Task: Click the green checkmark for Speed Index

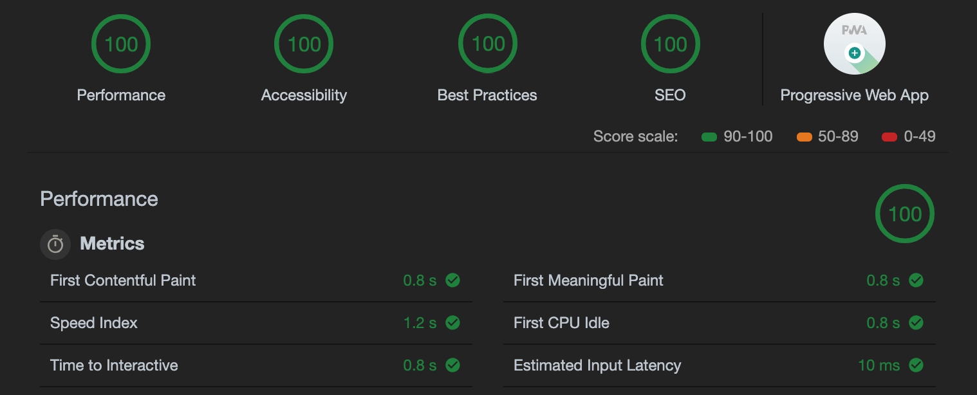Action: point(453,322)
